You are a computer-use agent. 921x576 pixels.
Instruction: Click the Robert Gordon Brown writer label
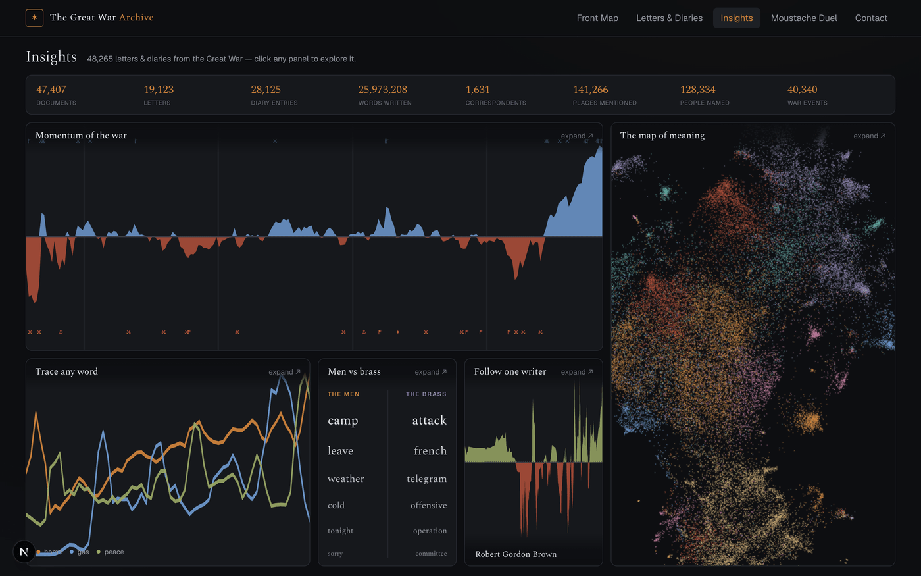click(516, 554)
